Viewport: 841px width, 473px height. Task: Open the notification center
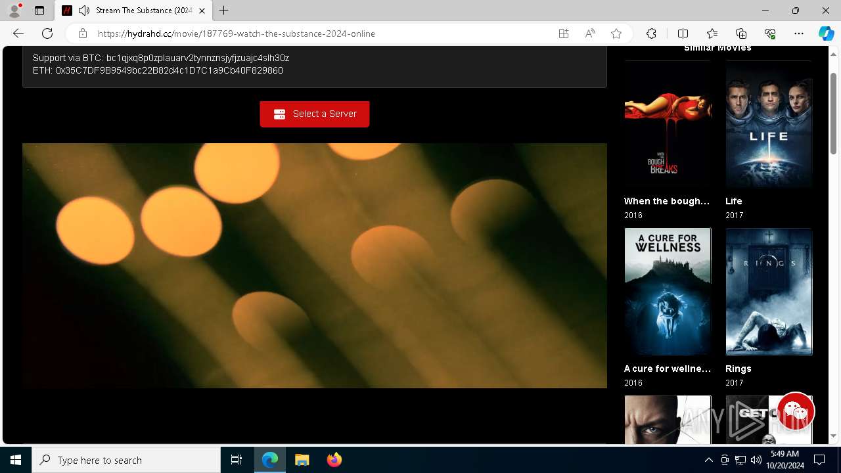[819, 460]
